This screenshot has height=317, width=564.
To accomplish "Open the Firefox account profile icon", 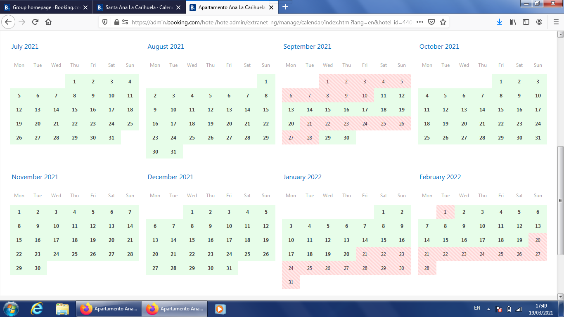I will 539,22.
